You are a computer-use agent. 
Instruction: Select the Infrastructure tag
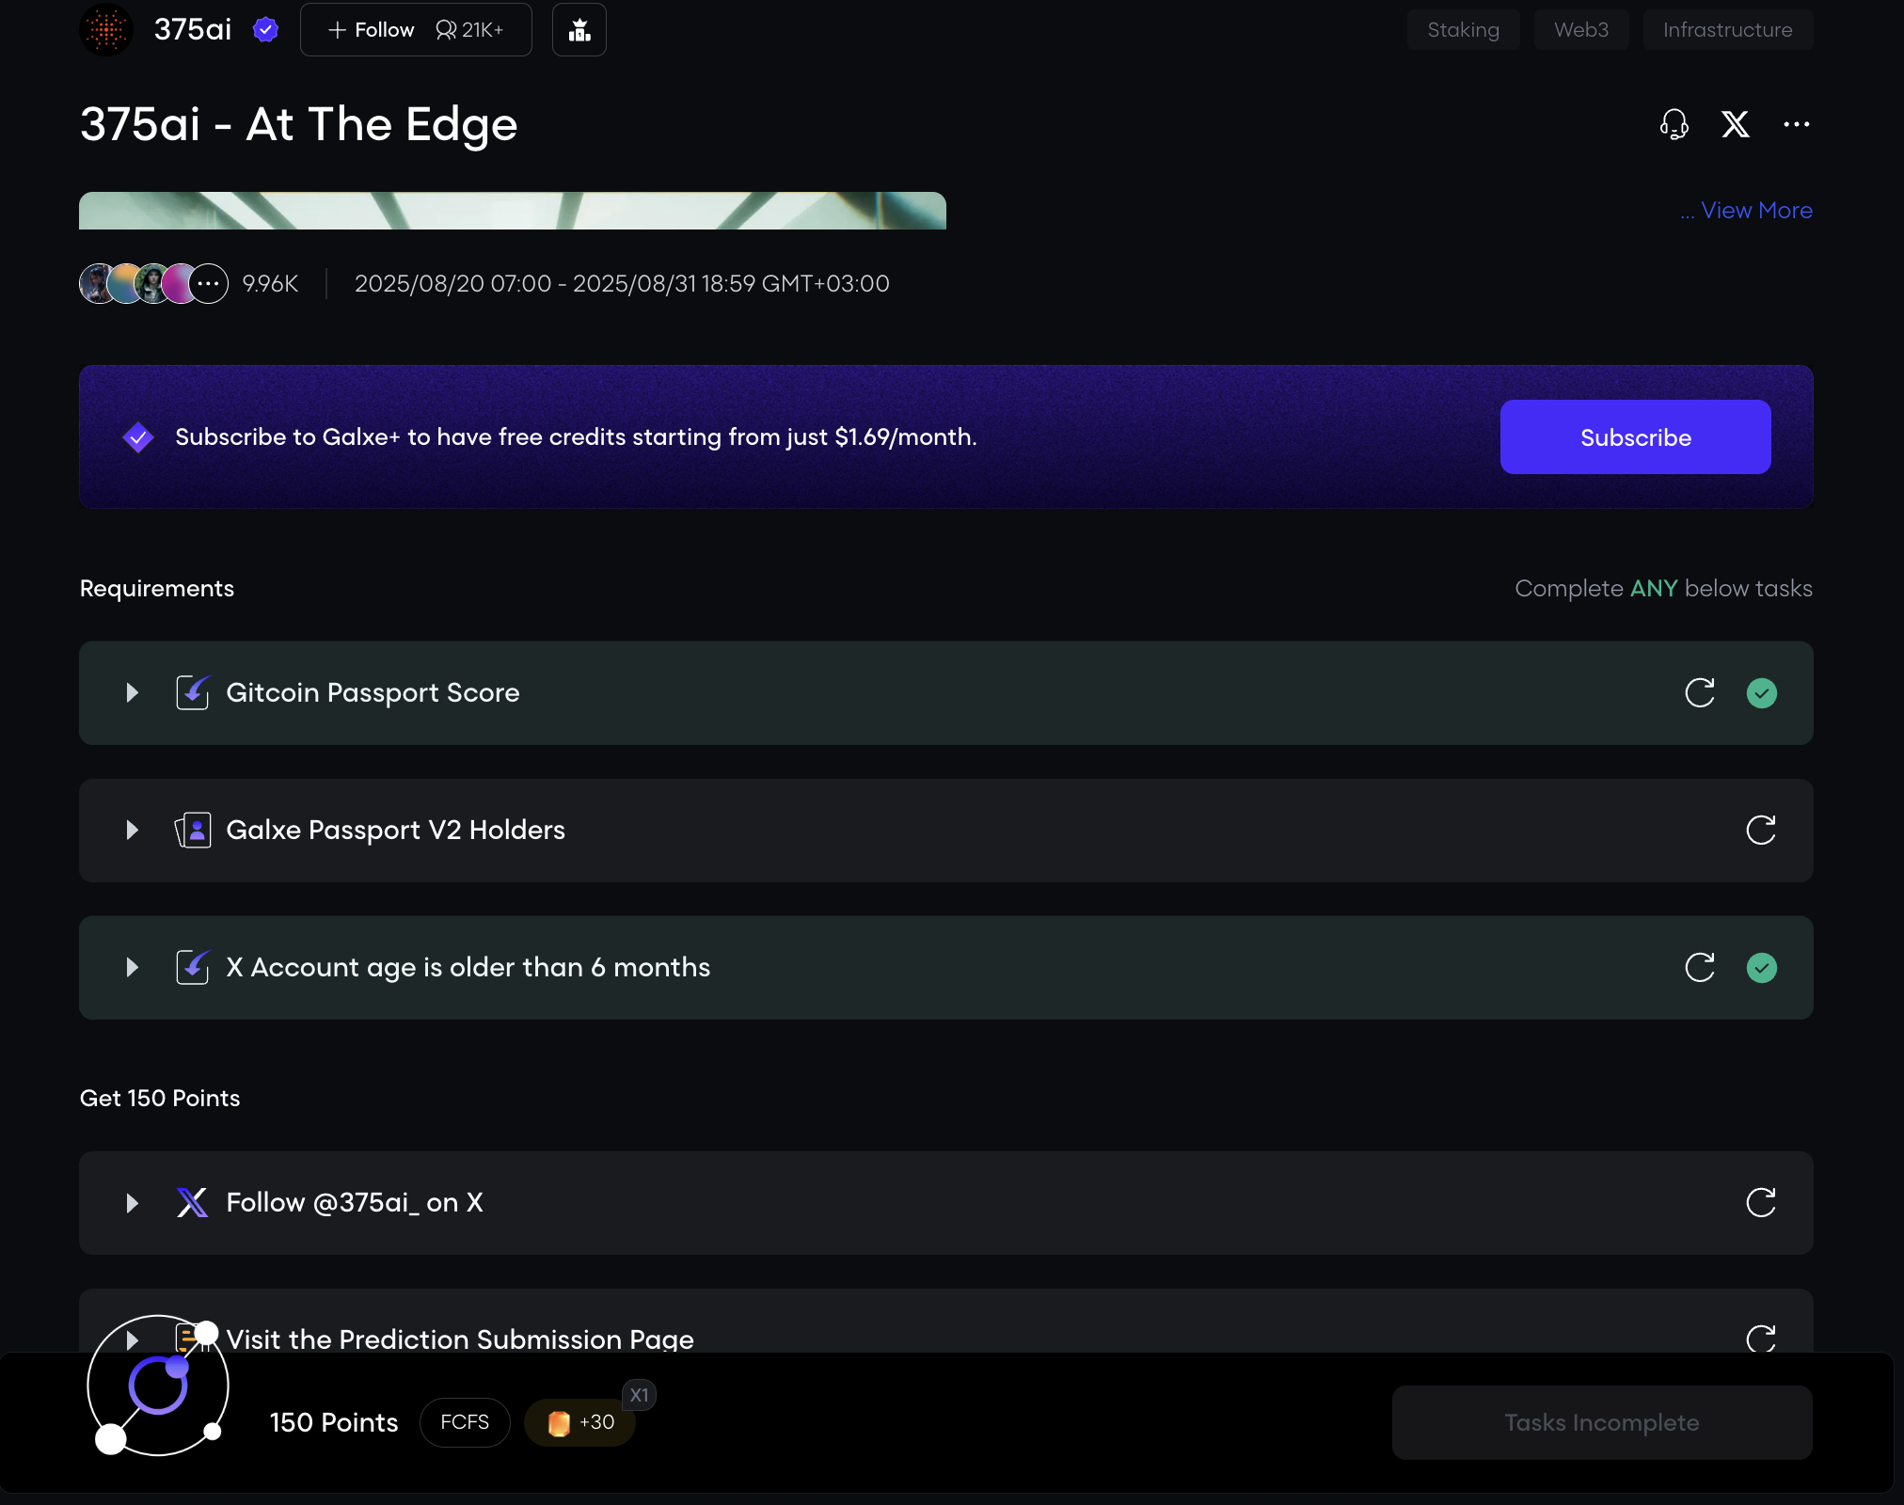click(x=1727, y=30)
